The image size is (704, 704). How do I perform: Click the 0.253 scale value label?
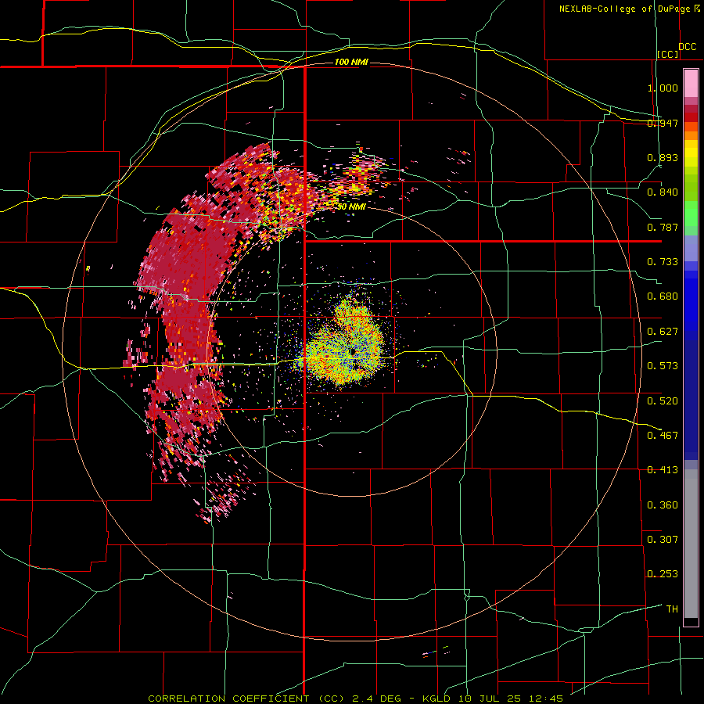pyautogui.click(x=663, y=574)
